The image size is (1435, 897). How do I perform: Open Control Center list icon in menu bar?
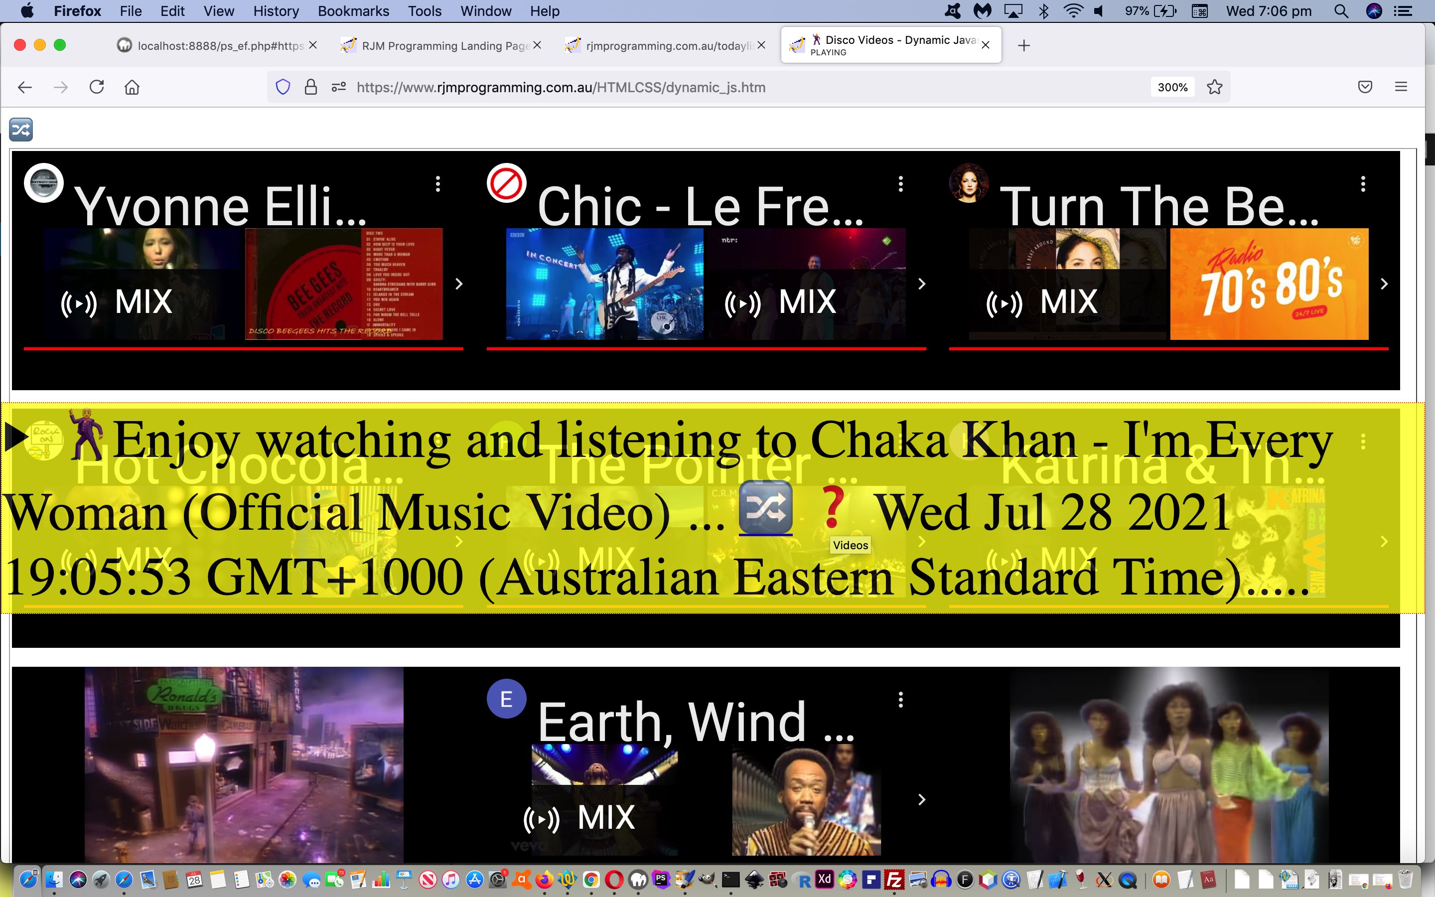pyautogui.click(x=1403, y=11)
